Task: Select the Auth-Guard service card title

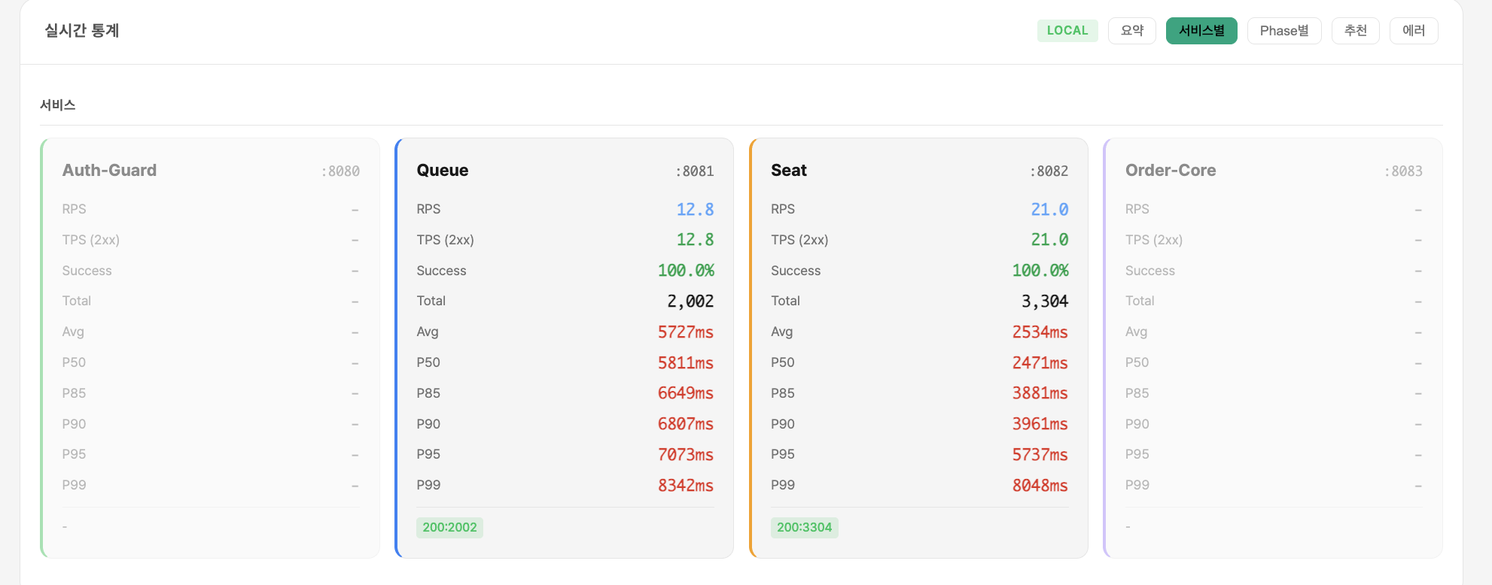Action: 109,171
